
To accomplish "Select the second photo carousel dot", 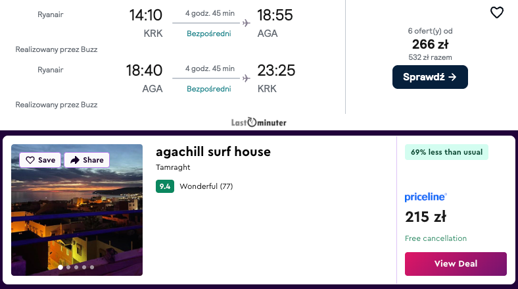I will (68, 267).
